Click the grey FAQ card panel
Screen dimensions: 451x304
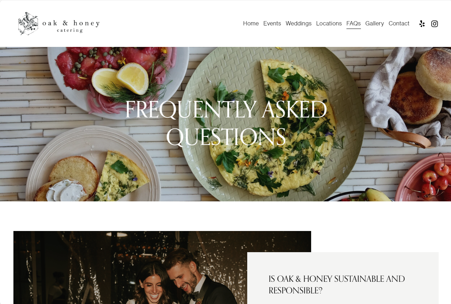click(x=343, y=278)
